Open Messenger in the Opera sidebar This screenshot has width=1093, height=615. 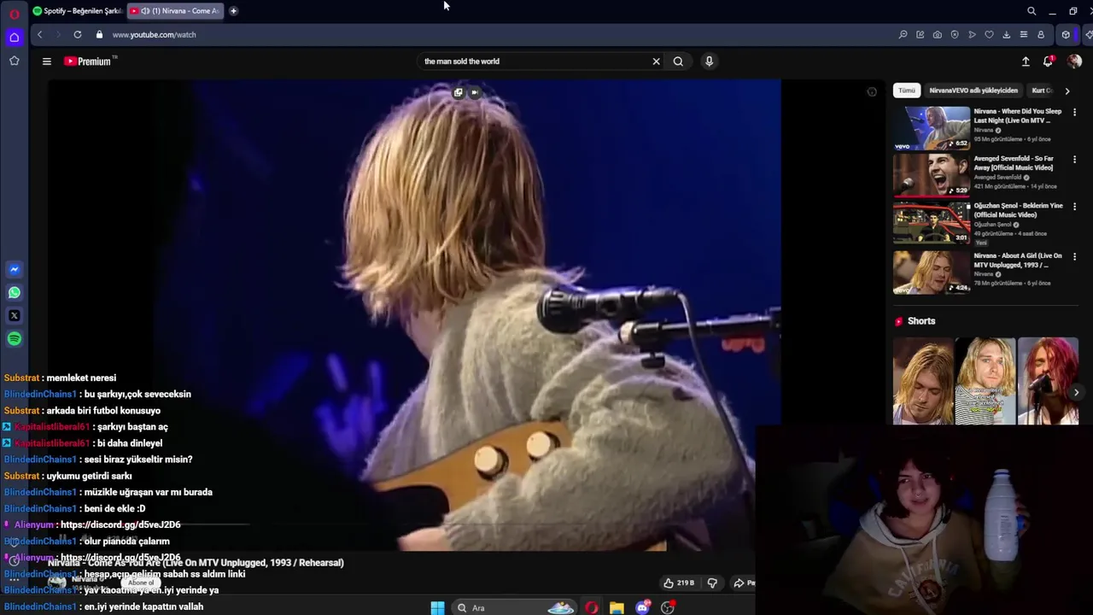coord(15,270)
